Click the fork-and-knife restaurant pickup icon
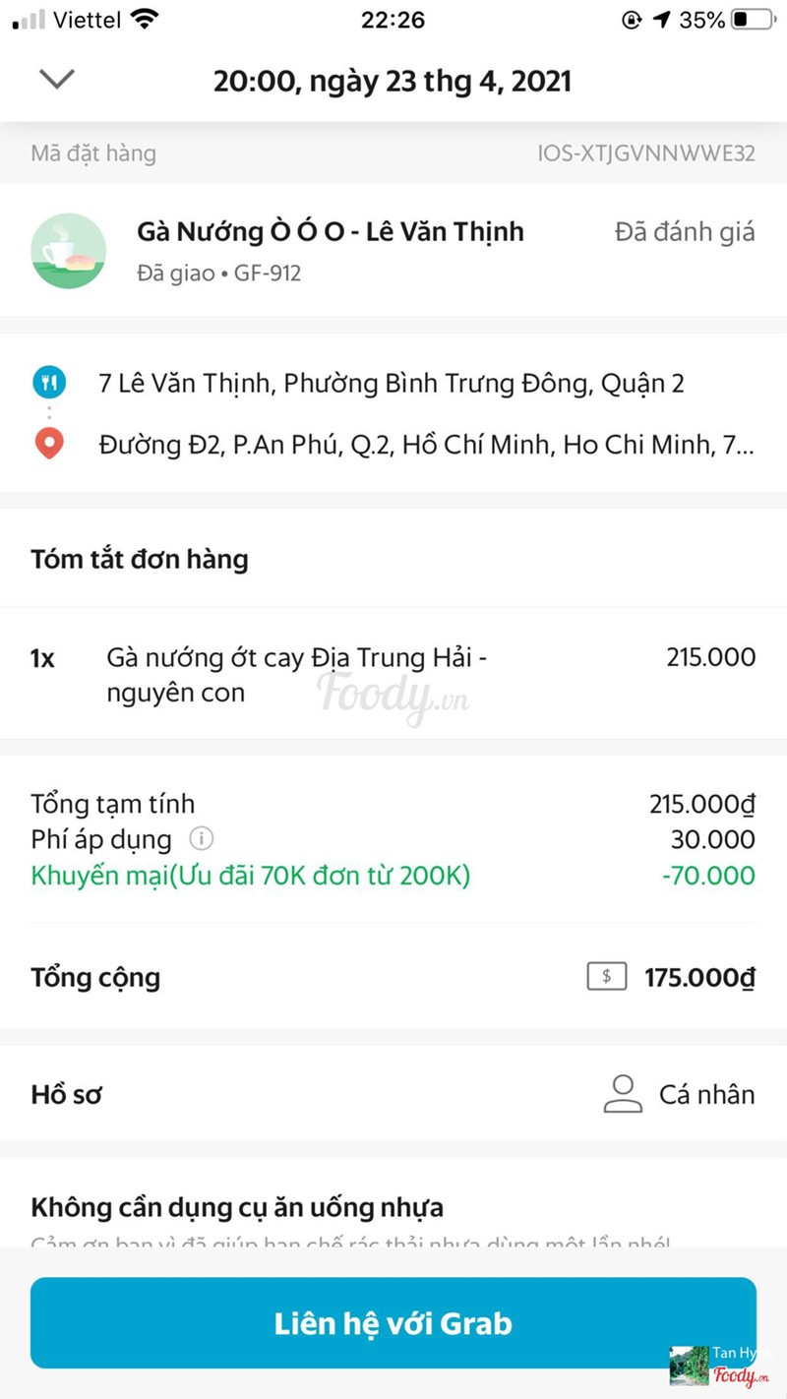This screenshot has height=1399, width=787. pyautogui.click(x=49, y=382)
